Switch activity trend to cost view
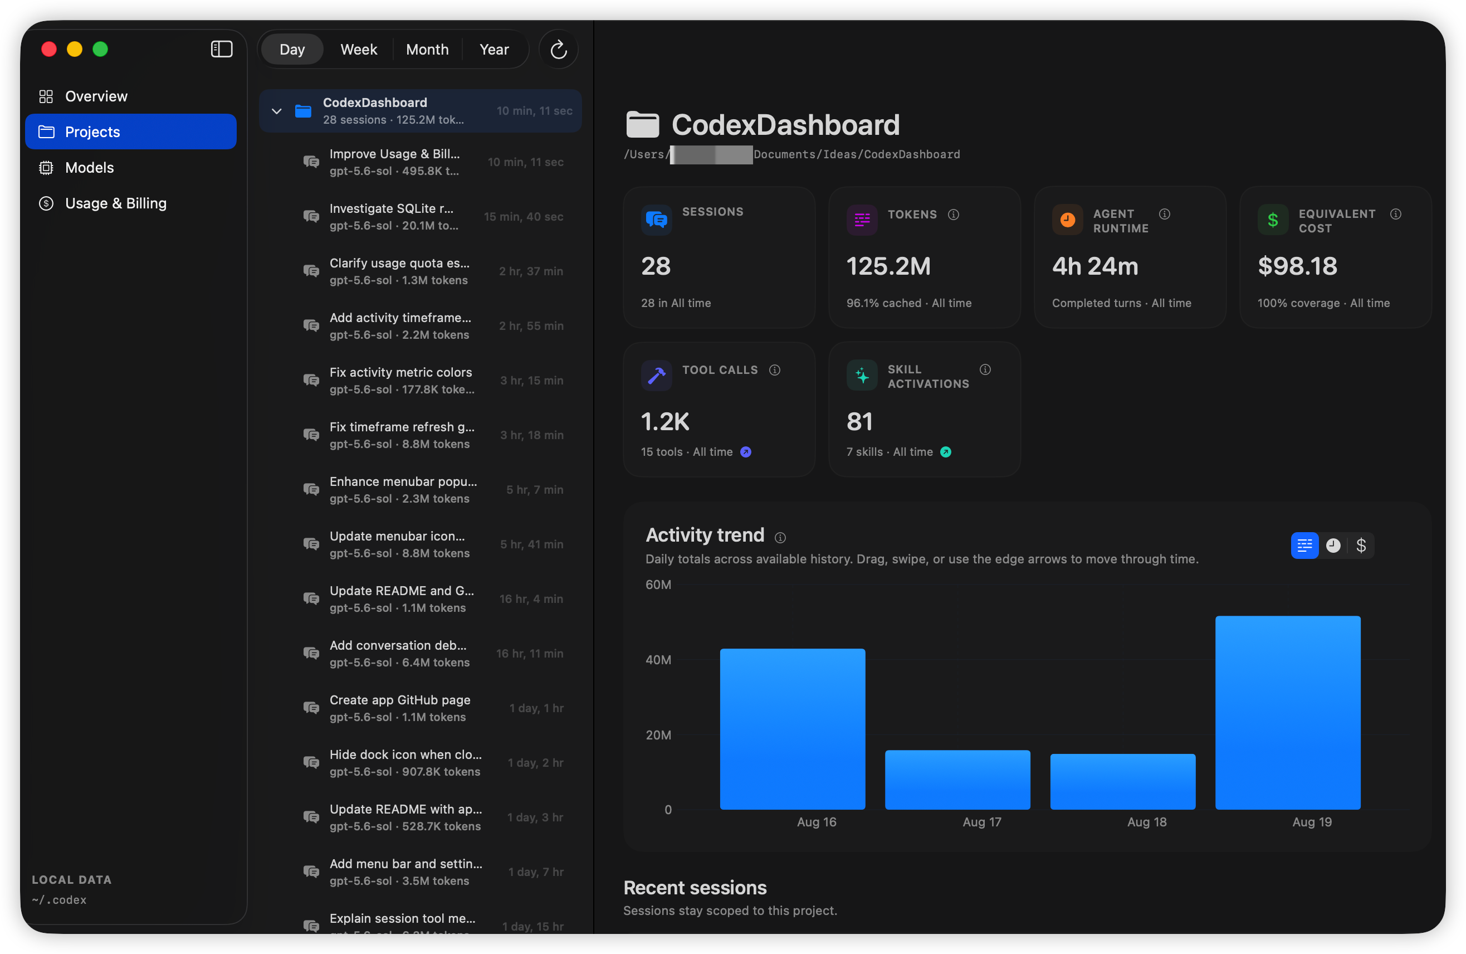Viewport: 1466px width, 954px height. (1361, 546)
